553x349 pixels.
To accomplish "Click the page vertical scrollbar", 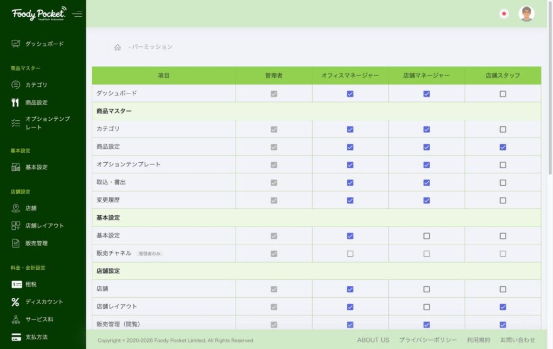I will 550,88.
